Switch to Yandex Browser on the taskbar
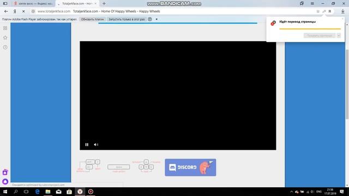Screen dimensions: 349x196 click(x=80, y=192)
